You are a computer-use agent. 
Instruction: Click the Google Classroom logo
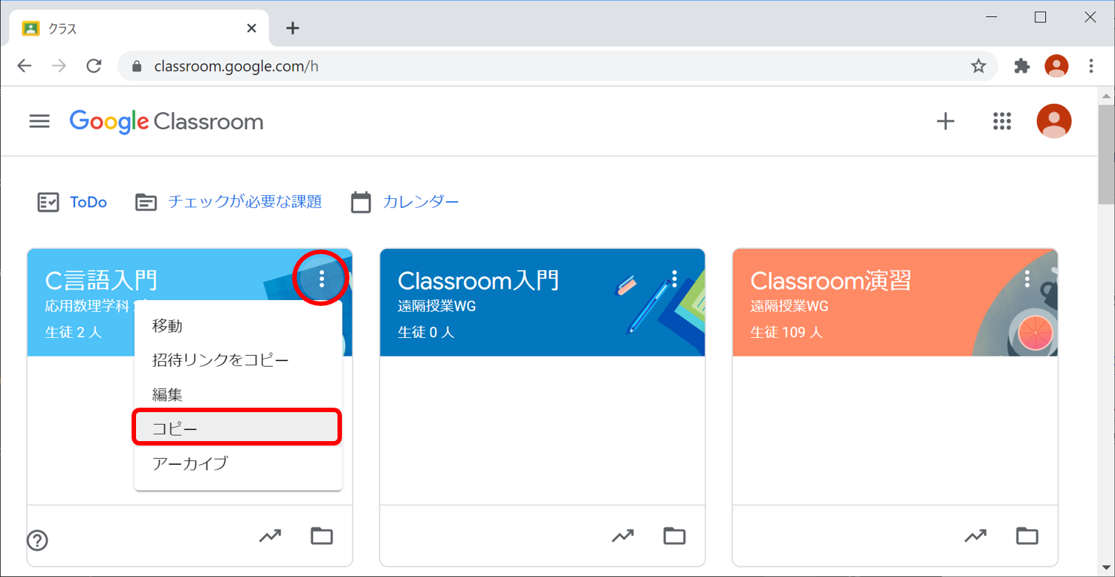click(x=167, y=122)
